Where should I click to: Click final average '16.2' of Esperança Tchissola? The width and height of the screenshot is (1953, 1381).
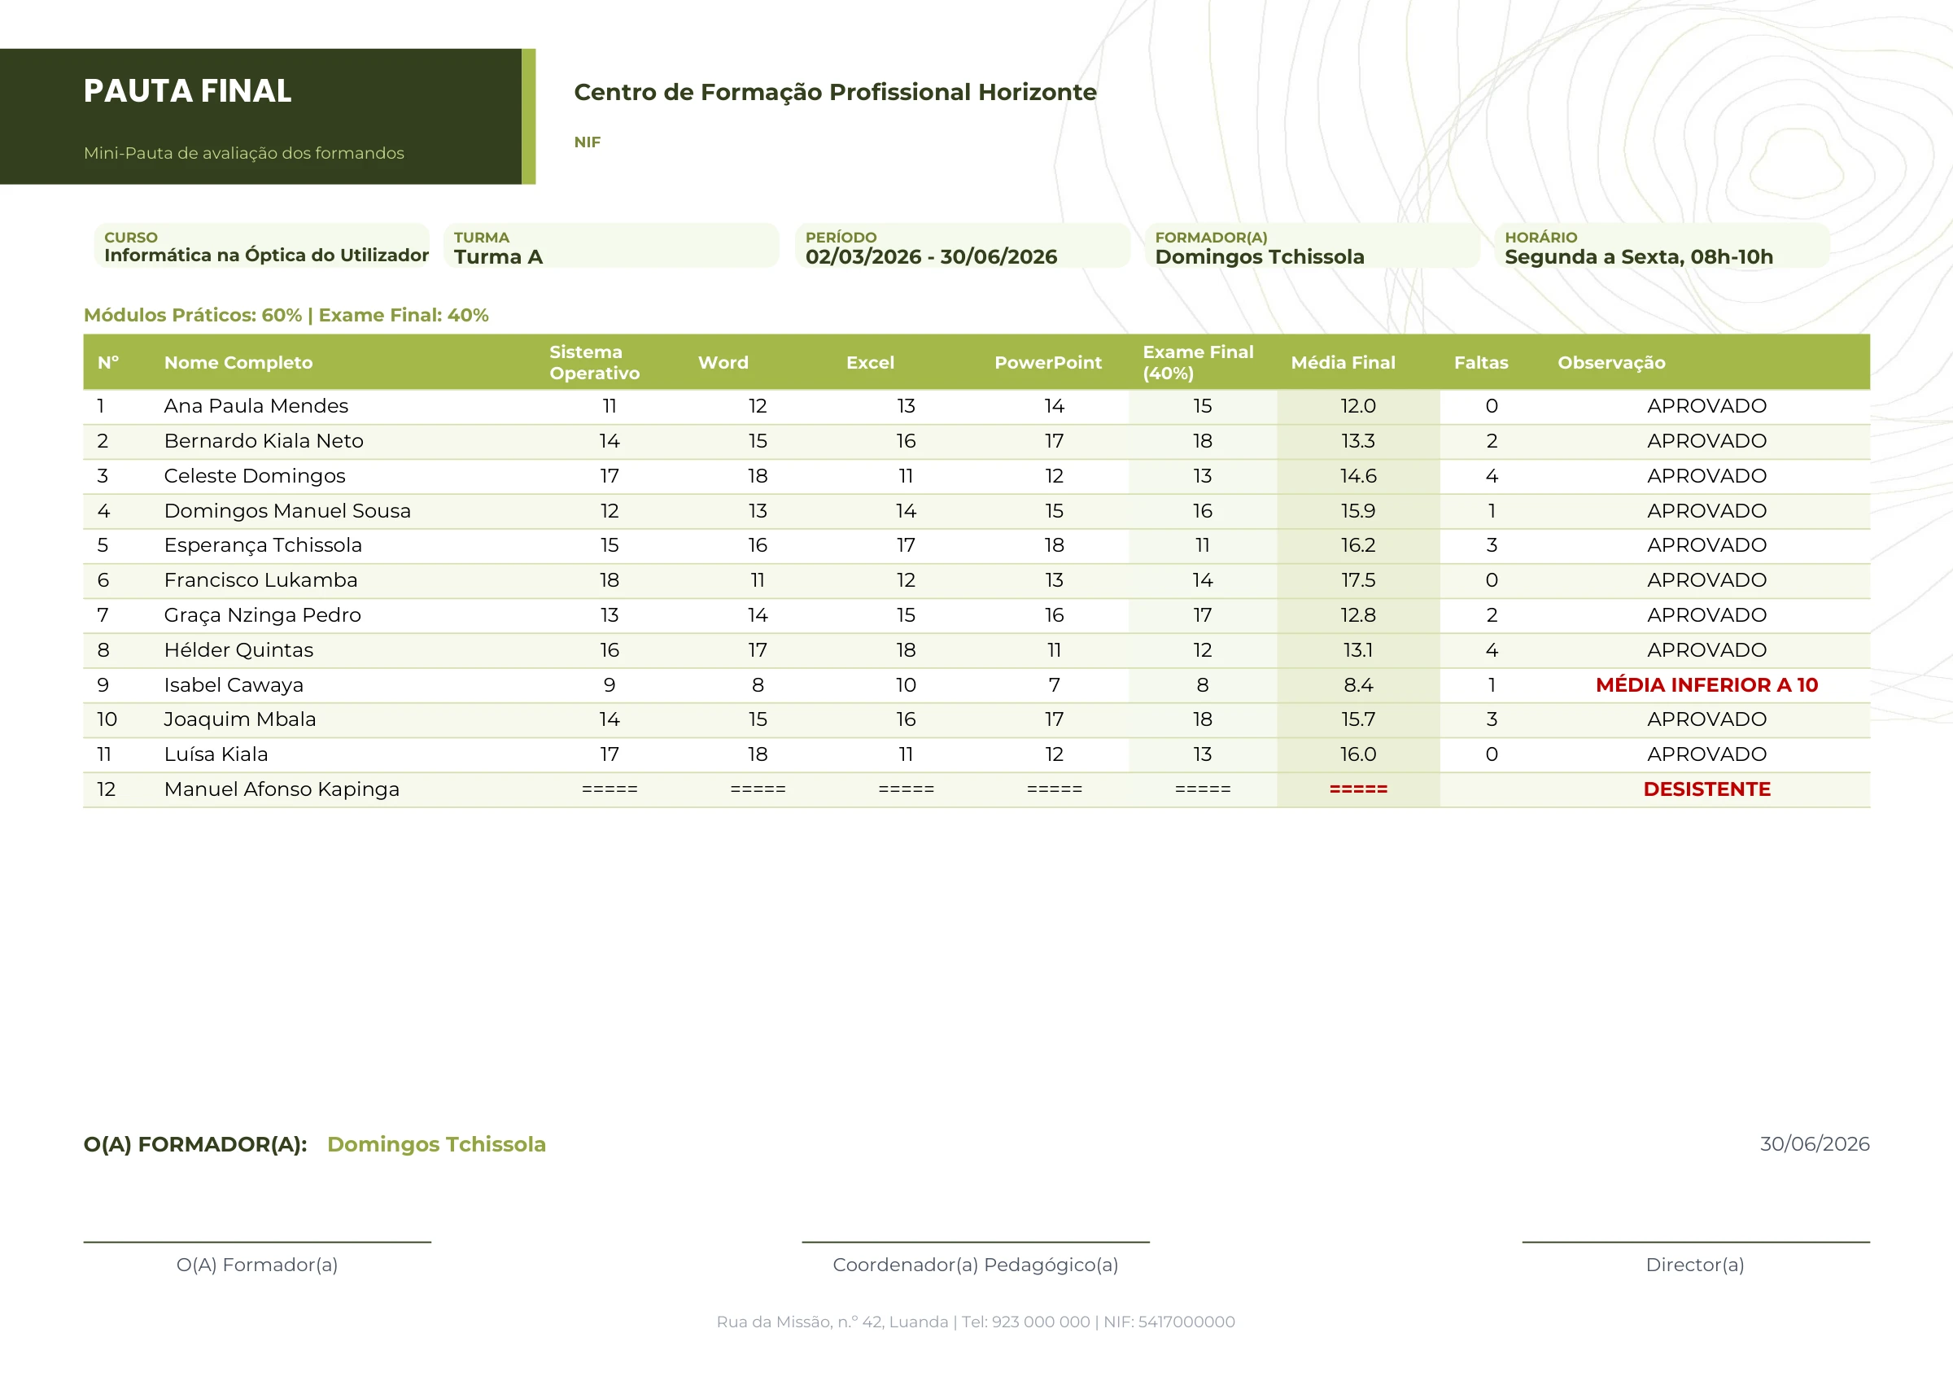point(1357,545)
